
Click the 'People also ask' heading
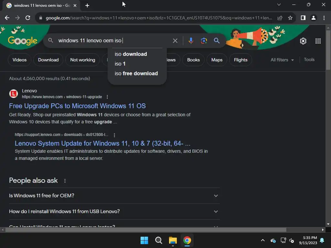point(33,181)
